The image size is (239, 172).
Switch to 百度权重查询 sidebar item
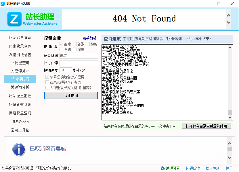click(20, 113)
